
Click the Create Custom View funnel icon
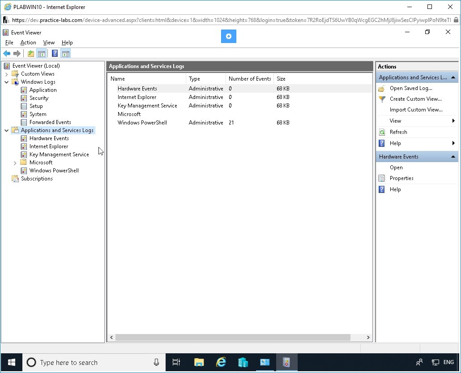(382, 99)
